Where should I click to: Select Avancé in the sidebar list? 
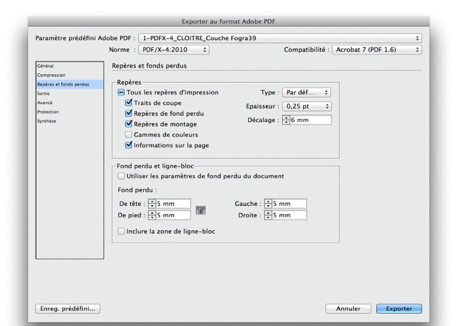point(69,102)
